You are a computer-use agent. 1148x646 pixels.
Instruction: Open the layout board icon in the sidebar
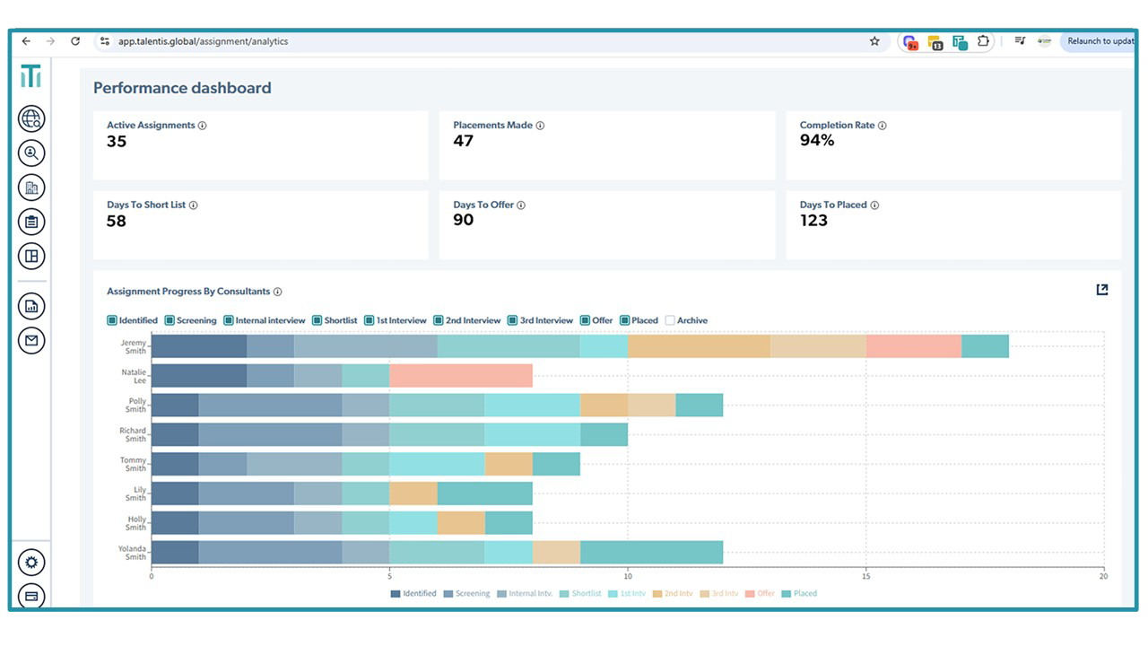coord(31,256)
